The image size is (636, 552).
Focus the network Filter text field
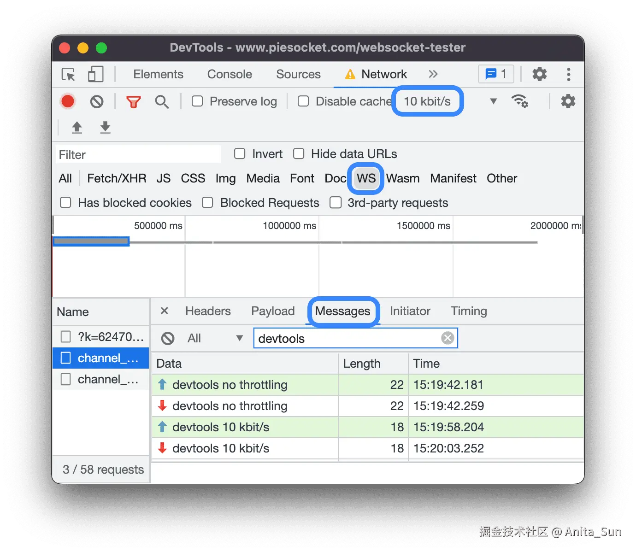[x=138, y=154]
